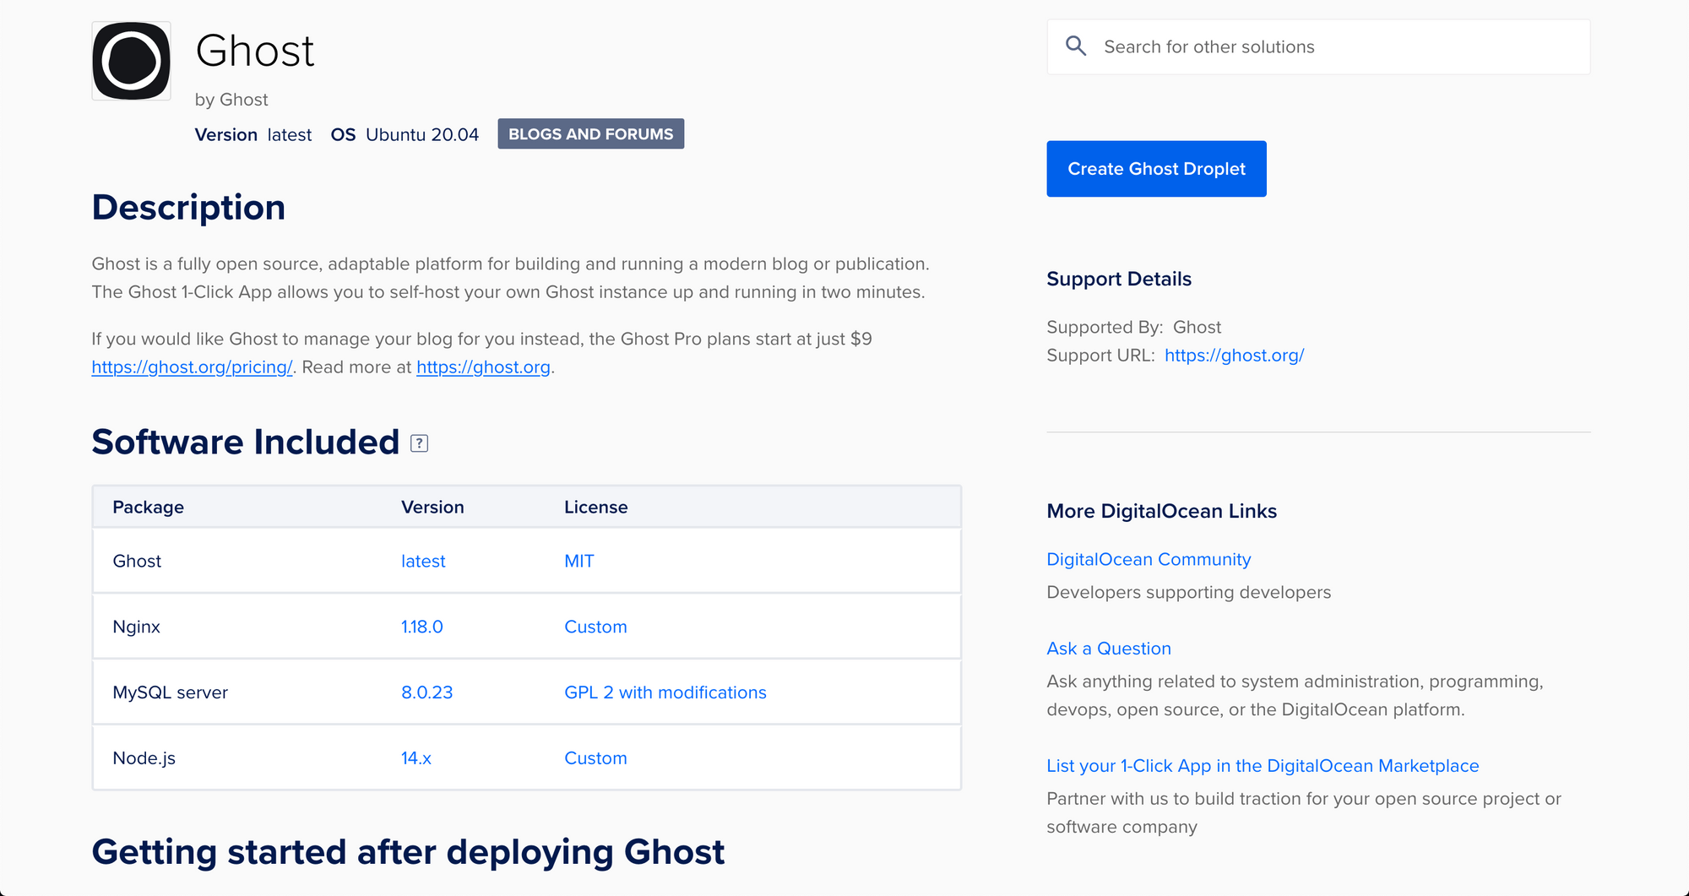Click the 'Version' column header

pos(432,508)
